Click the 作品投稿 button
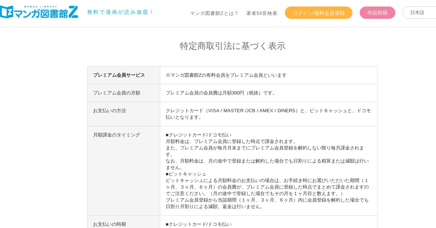Screen dimensions: 436x228 [378, 13]
